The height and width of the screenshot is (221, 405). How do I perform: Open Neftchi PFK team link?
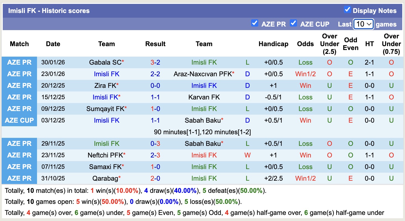(105, 155)
